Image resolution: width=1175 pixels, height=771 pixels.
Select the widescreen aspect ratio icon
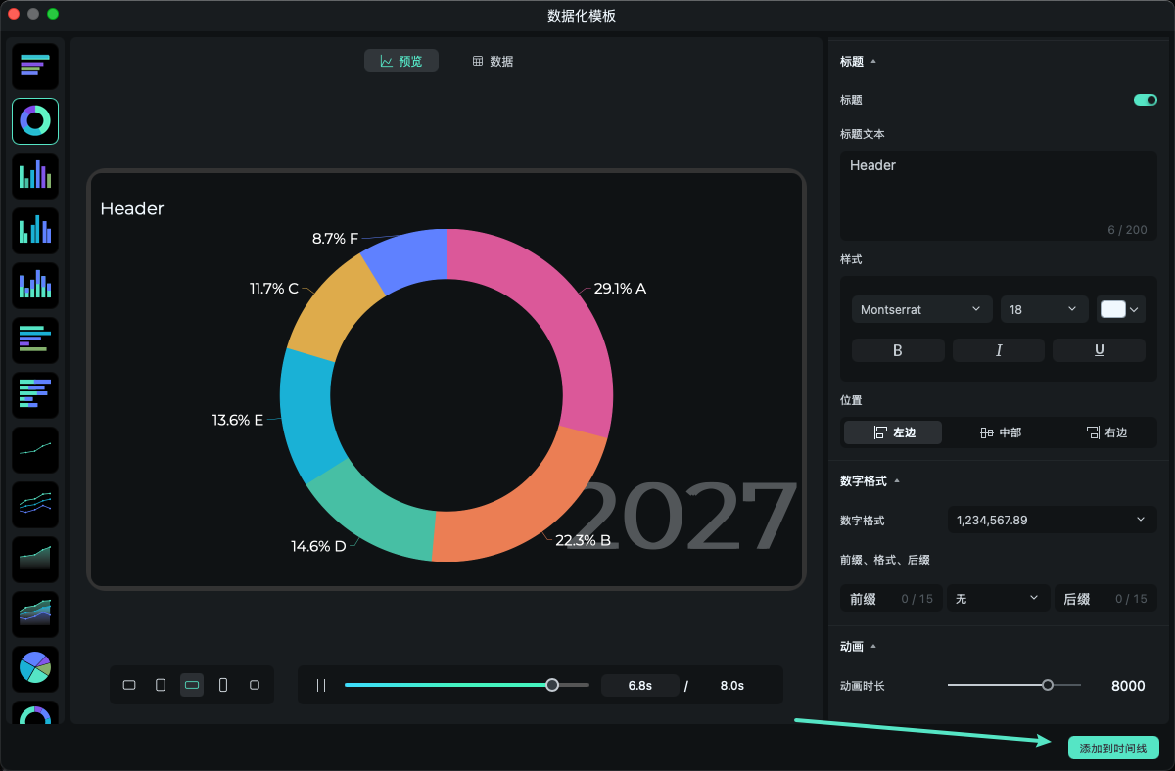tap(192, 685)
